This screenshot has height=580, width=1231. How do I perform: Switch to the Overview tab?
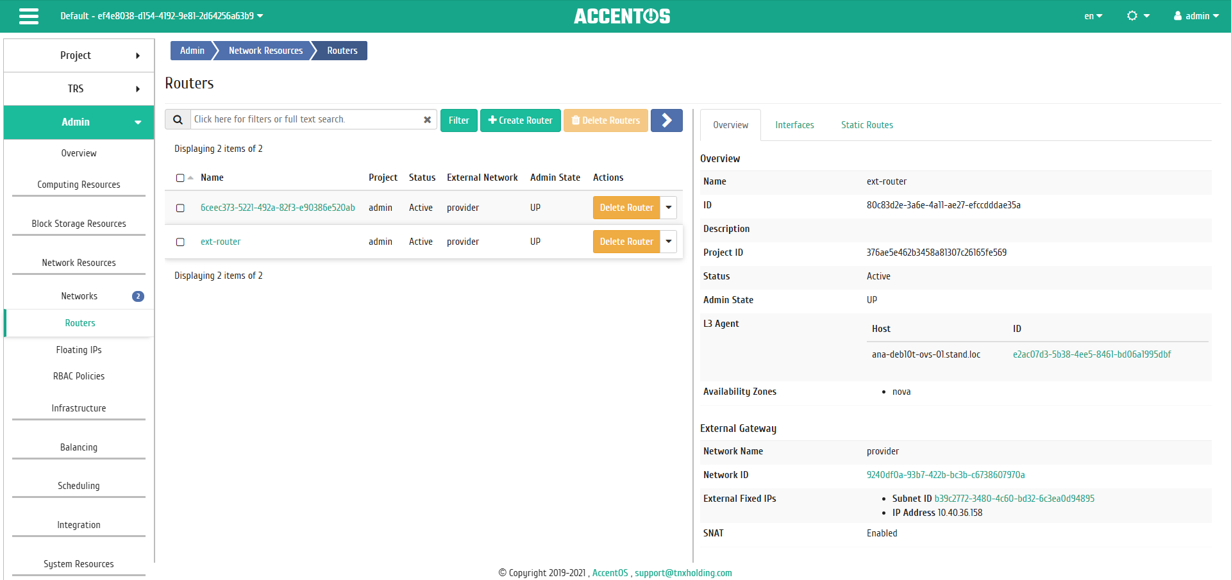coord(730,125)
